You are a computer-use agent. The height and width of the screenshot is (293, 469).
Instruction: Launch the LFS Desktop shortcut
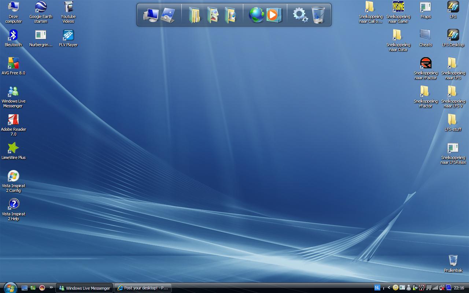point(453,38)
